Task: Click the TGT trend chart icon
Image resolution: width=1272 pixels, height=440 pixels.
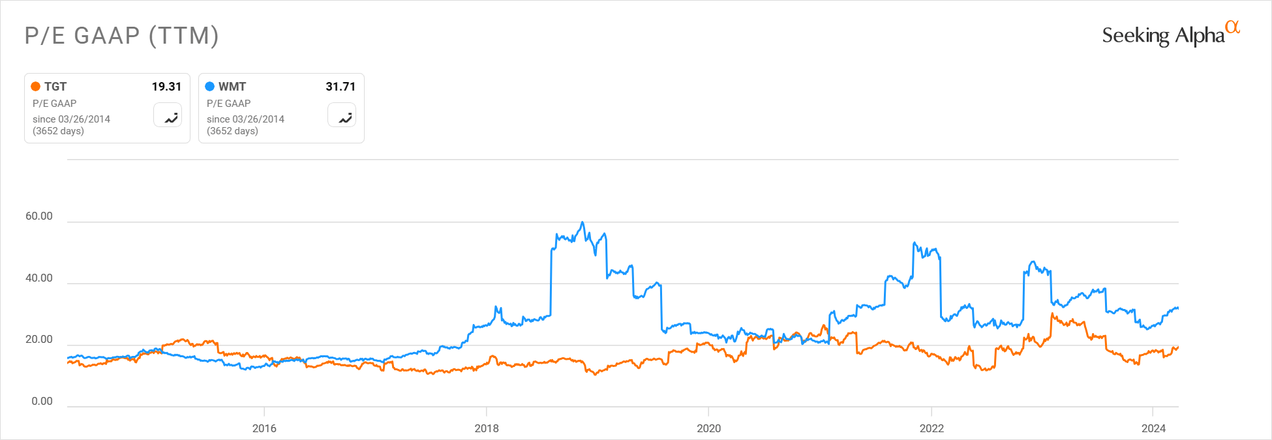Action: (x=168, y=115)
